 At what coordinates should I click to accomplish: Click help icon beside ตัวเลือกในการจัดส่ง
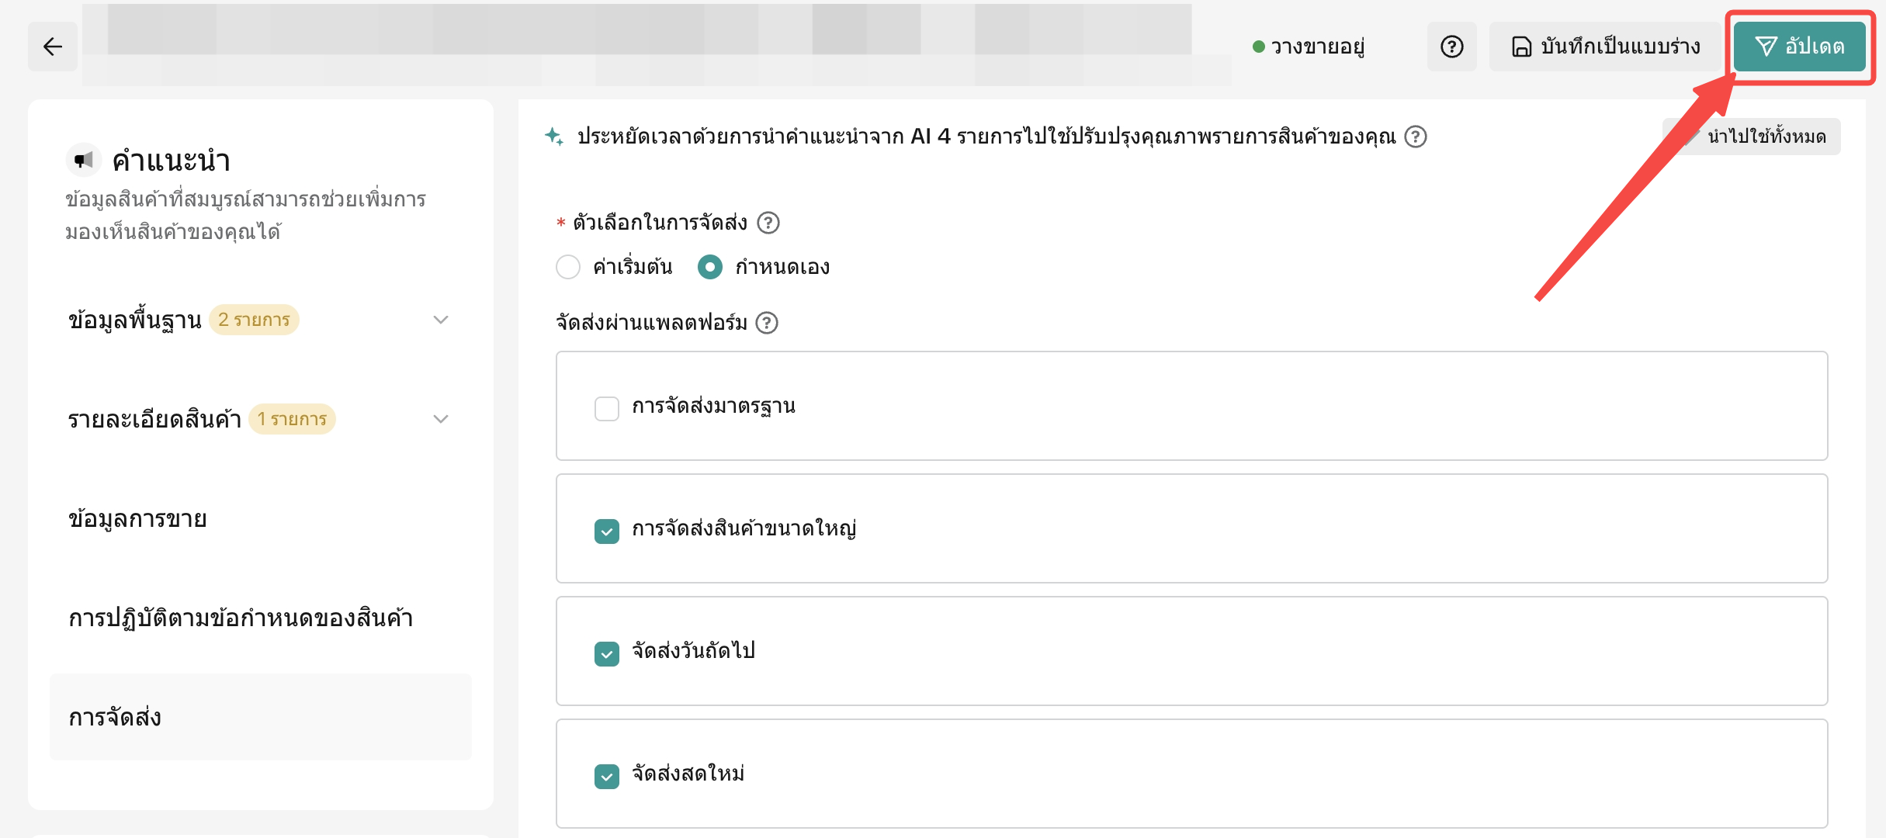768,223
